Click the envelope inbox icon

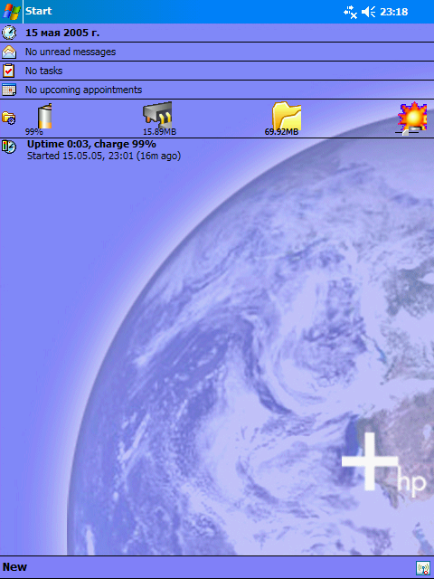(x=9, y=52)
